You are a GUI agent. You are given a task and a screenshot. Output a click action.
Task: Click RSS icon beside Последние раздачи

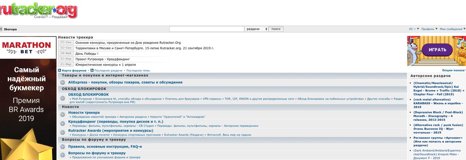click(92, 70)
